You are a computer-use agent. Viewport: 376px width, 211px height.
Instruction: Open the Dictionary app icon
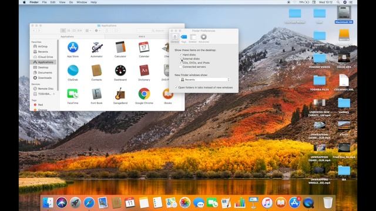click(x=144, y=70)
